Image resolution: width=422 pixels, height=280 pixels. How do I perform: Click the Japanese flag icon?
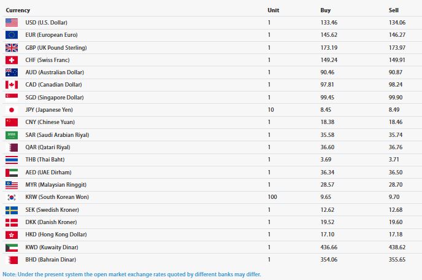click(x=12, y=110)
